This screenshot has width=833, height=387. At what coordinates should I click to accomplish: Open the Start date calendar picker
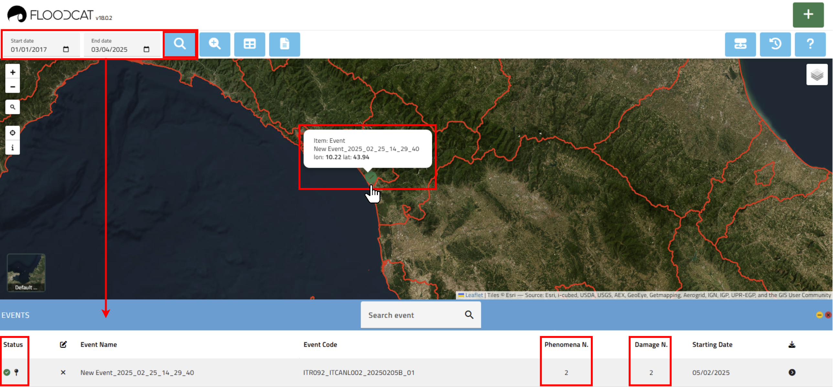click(66, 49)
